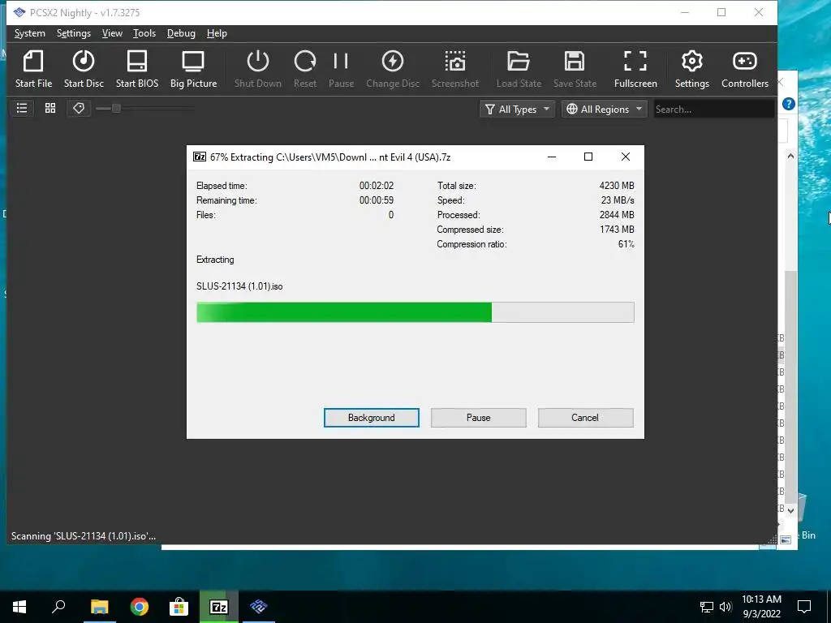Open the View menu
This screenshot has width=831, height=623.
click(x=112, y=33)
